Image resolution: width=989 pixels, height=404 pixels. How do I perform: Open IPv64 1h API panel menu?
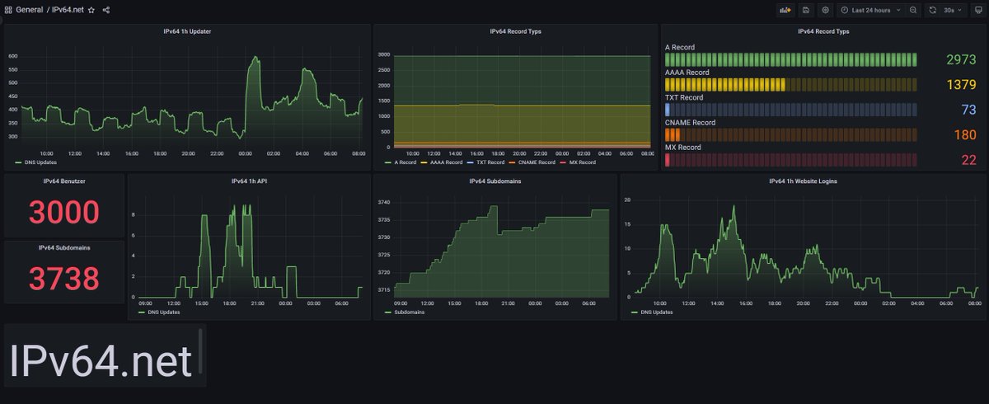coord(247,181)
